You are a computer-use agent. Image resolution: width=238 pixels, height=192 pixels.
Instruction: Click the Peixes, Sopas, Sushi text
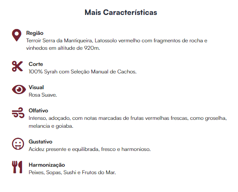click(x=72, y=172)
